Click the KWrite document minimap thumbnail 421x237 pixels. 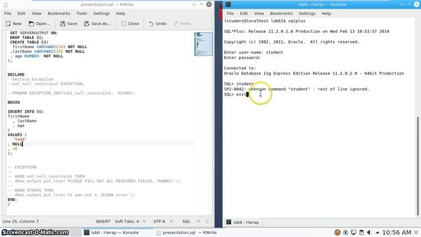pos(203,44)
